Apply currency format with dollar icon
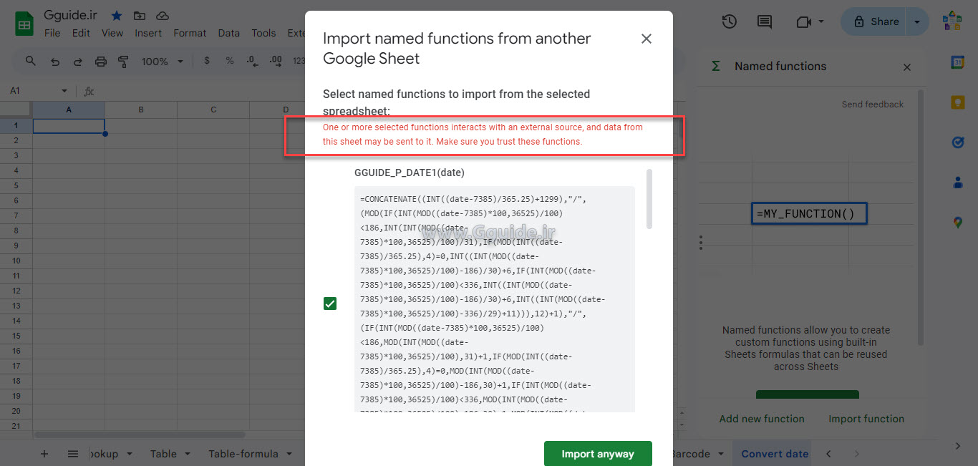The width and height of the screenshot is (978, 466). point(207,62)
